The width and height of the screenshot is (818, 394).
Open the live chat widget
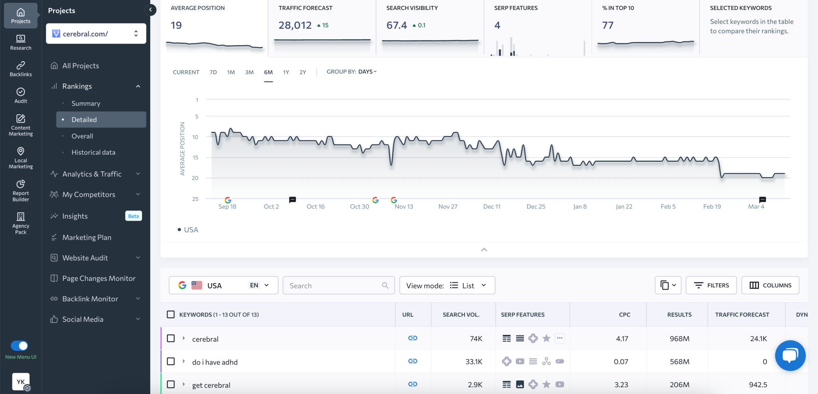[x=790, y=356]
